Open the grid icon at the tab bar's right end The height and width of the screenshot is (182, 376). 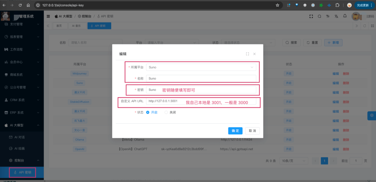pyautogui.click(x=372, y=26)
